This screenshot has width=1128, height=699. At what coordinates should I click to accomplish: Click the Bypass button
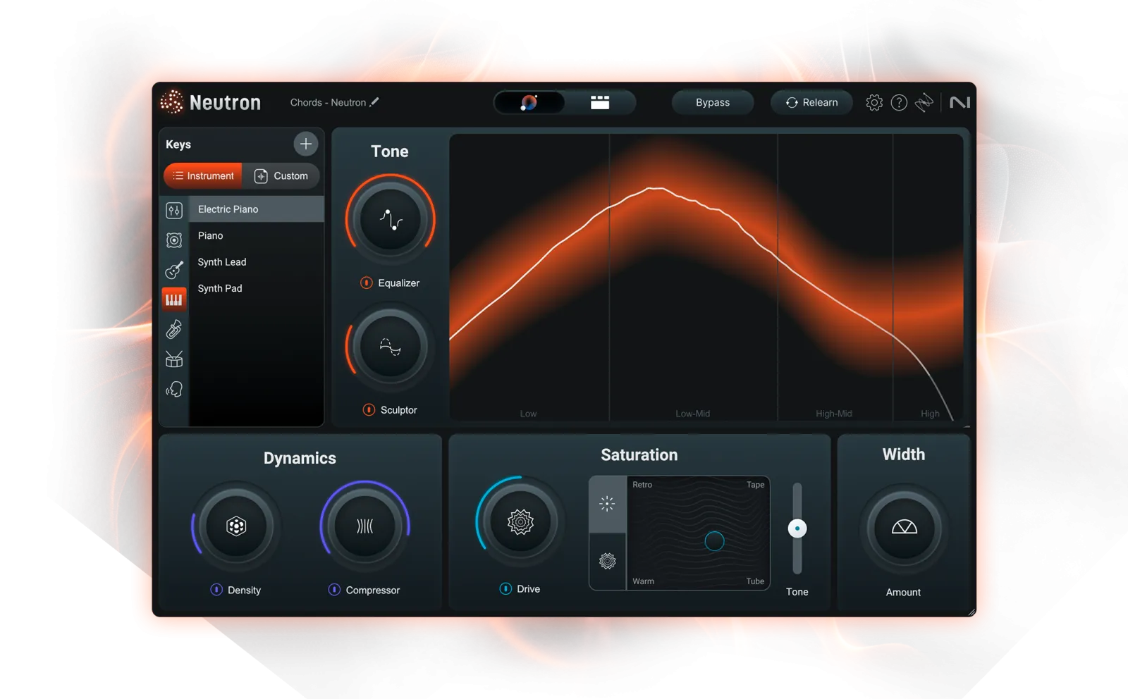tap(713, 102)
